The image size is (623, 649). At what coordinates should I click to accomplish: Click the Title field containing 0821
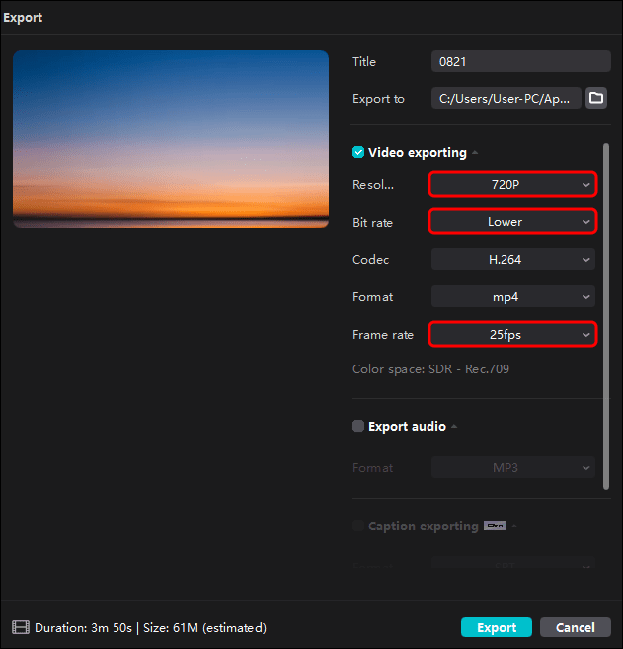coord(520,61)
